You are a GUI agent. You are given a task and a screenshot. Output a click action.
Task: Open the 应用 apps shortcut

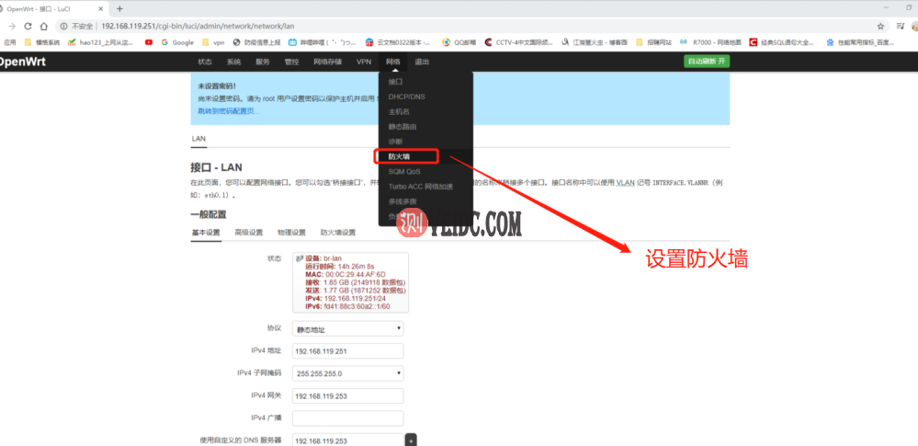click(x=9, y=42)
